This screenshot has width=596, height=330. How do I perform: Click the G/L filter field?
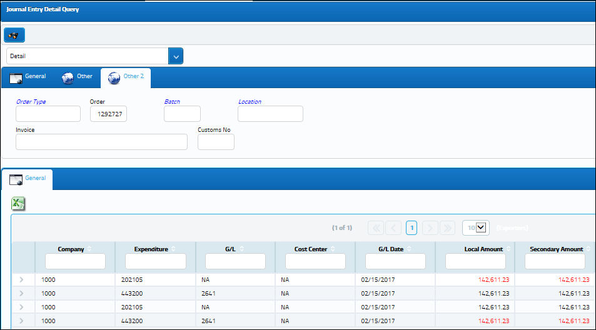coord(235,261)
